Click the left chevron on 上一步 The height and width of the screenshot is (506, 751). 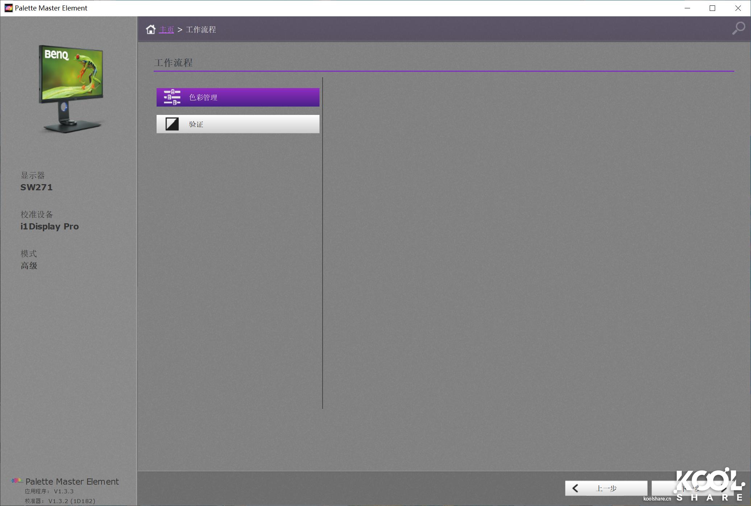click(x=575, y=488)
